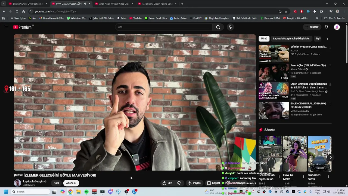Show more Shorts with right chevron

[x=331, y=157]
